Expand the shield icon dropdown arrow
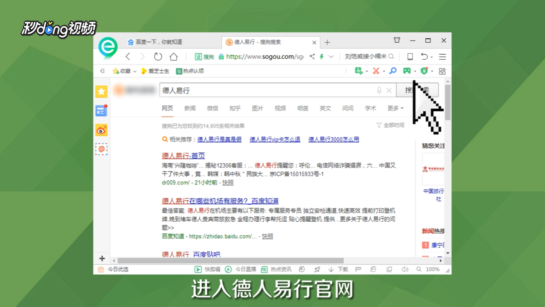The width and height of the screenshot is (545, 307). [432, 71]
